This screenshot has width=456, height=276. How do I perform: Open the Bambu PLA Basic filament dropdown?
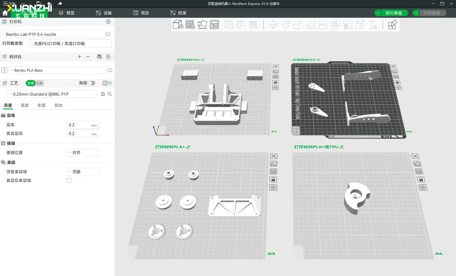pos(57,70)
